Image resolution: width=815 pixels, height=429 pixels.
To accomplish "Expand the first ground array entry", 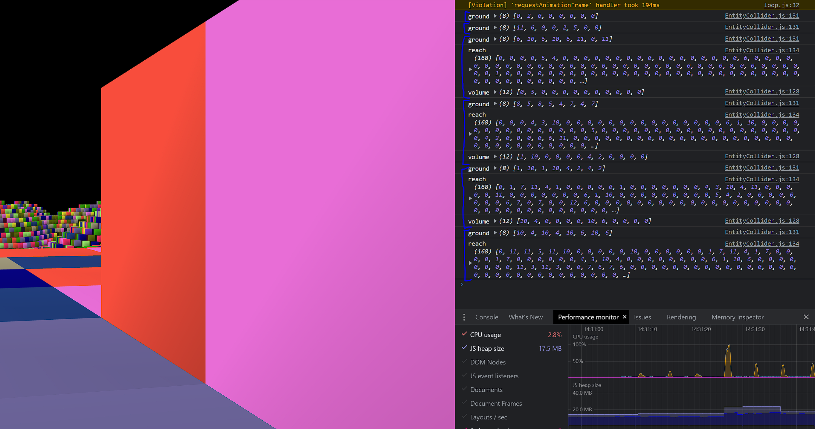I will tap(495, 16).
